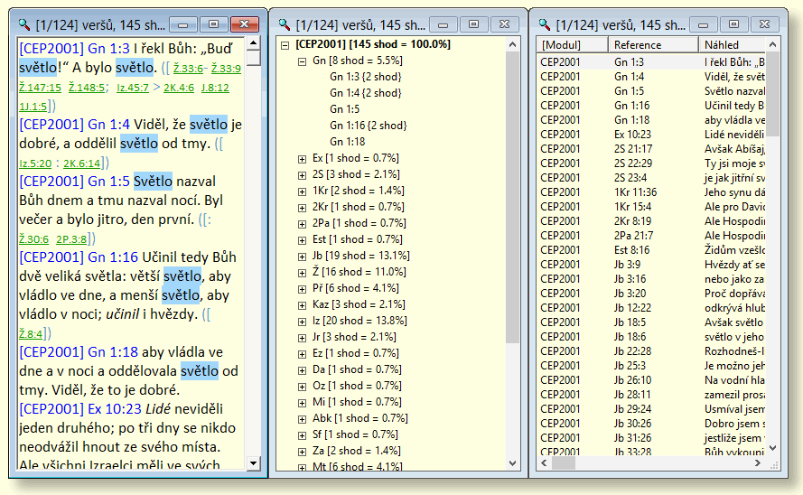Expand the Jb [19 shod = 13.1%] node

coord(302,256)
